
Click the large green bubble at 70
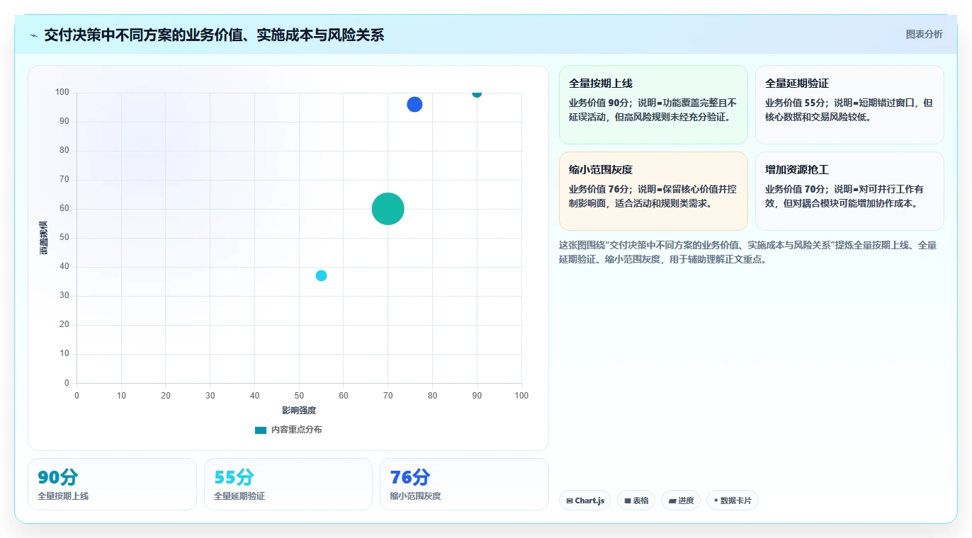tap(388, 209)
